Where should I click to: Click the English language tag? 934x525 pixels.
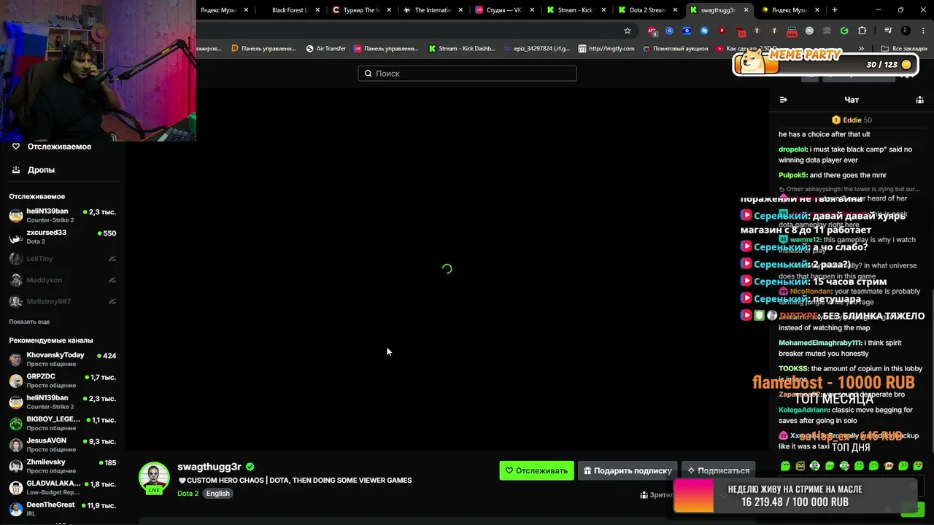click(217, 494)
